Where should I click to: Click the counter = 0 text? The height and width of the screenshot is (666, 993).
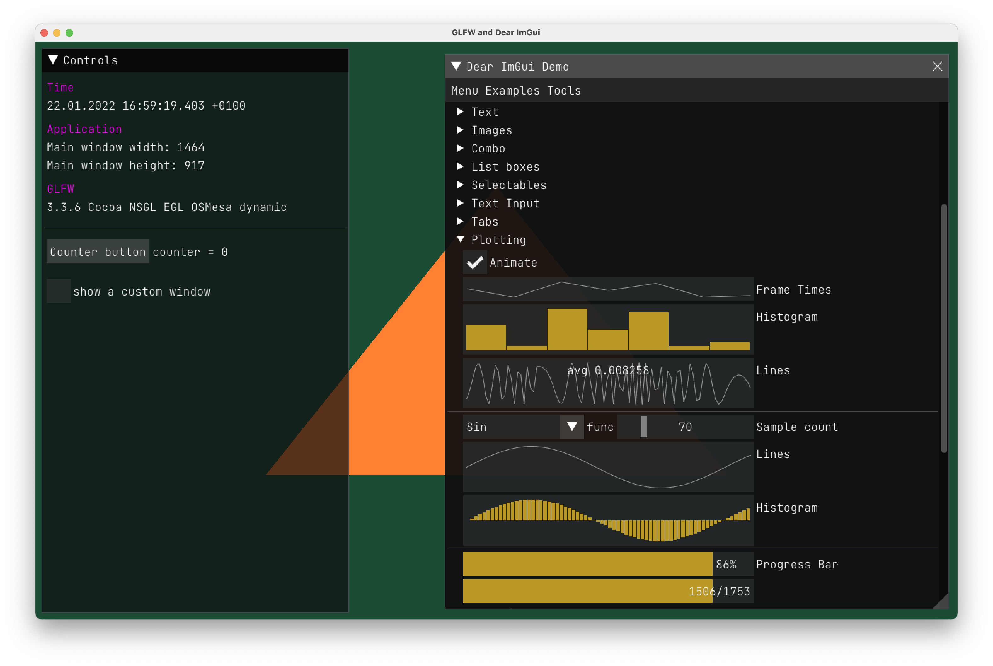click(190, 252)
